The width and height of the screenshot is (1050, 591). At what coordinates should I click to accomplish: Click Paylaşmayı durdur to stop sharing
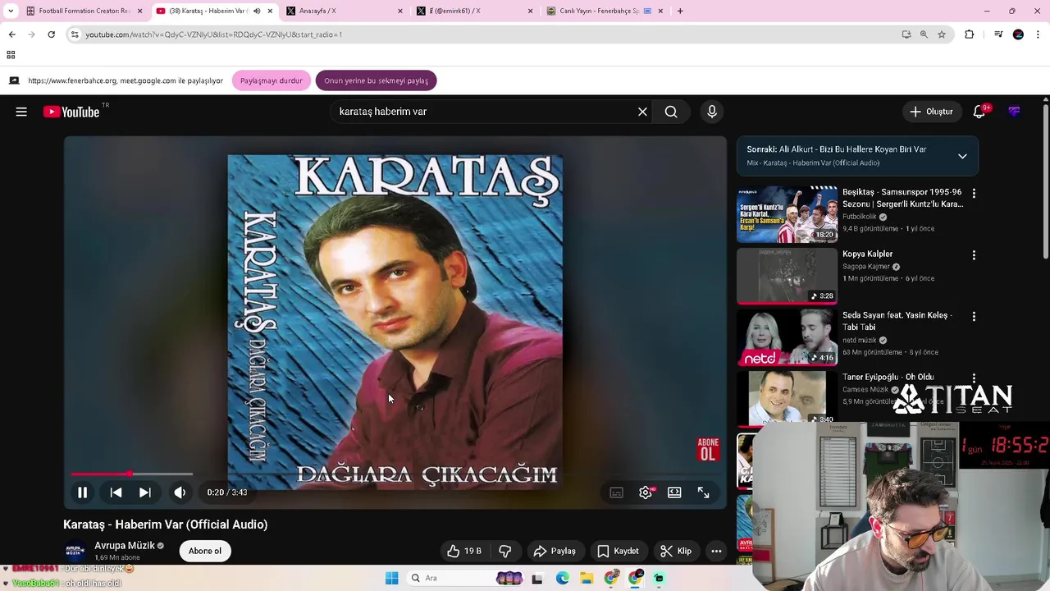pos(271,80)
